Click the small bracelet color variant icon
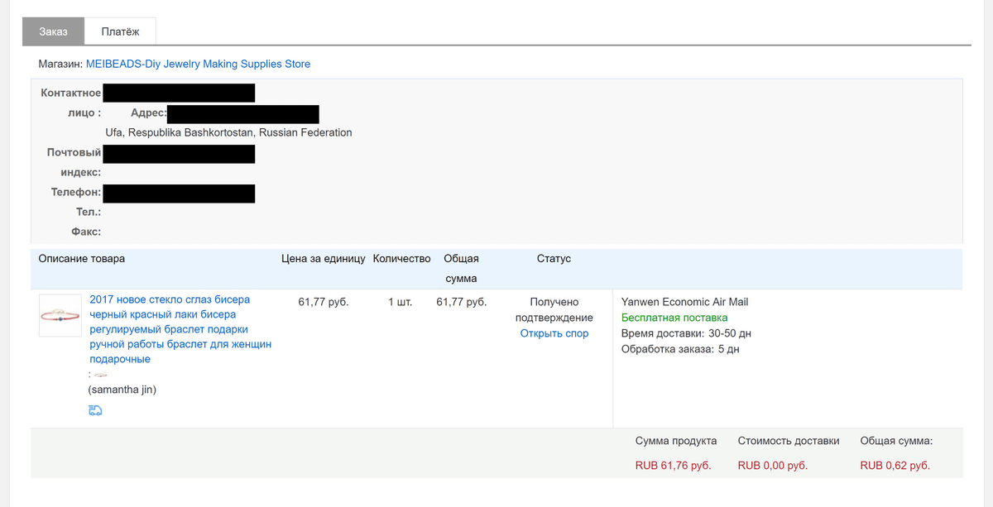993x507 pixels. (x=101, y=375)
